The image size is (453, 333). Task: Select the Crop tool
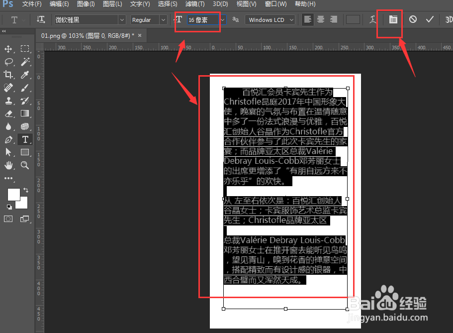(8, 75)
